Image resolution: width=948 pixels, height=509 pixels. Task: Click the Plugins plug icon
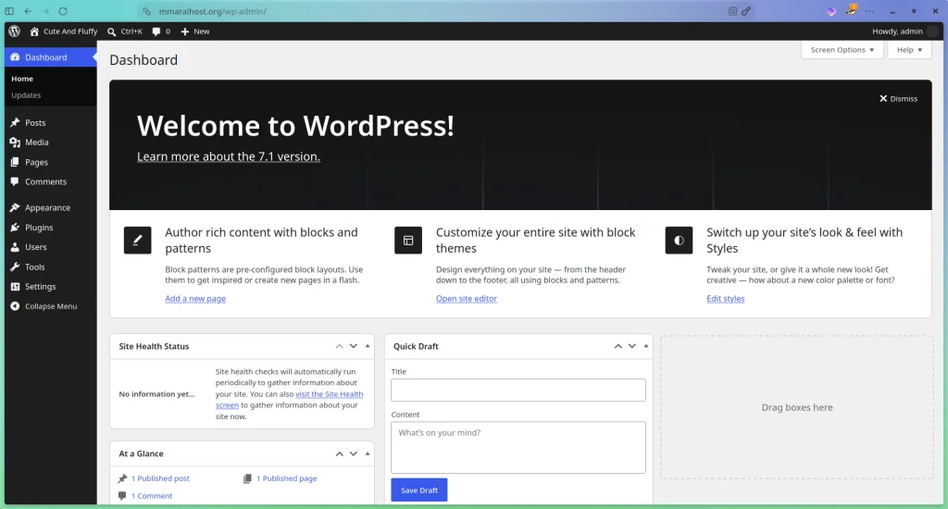pyautogui.click(x=15, y=228)
